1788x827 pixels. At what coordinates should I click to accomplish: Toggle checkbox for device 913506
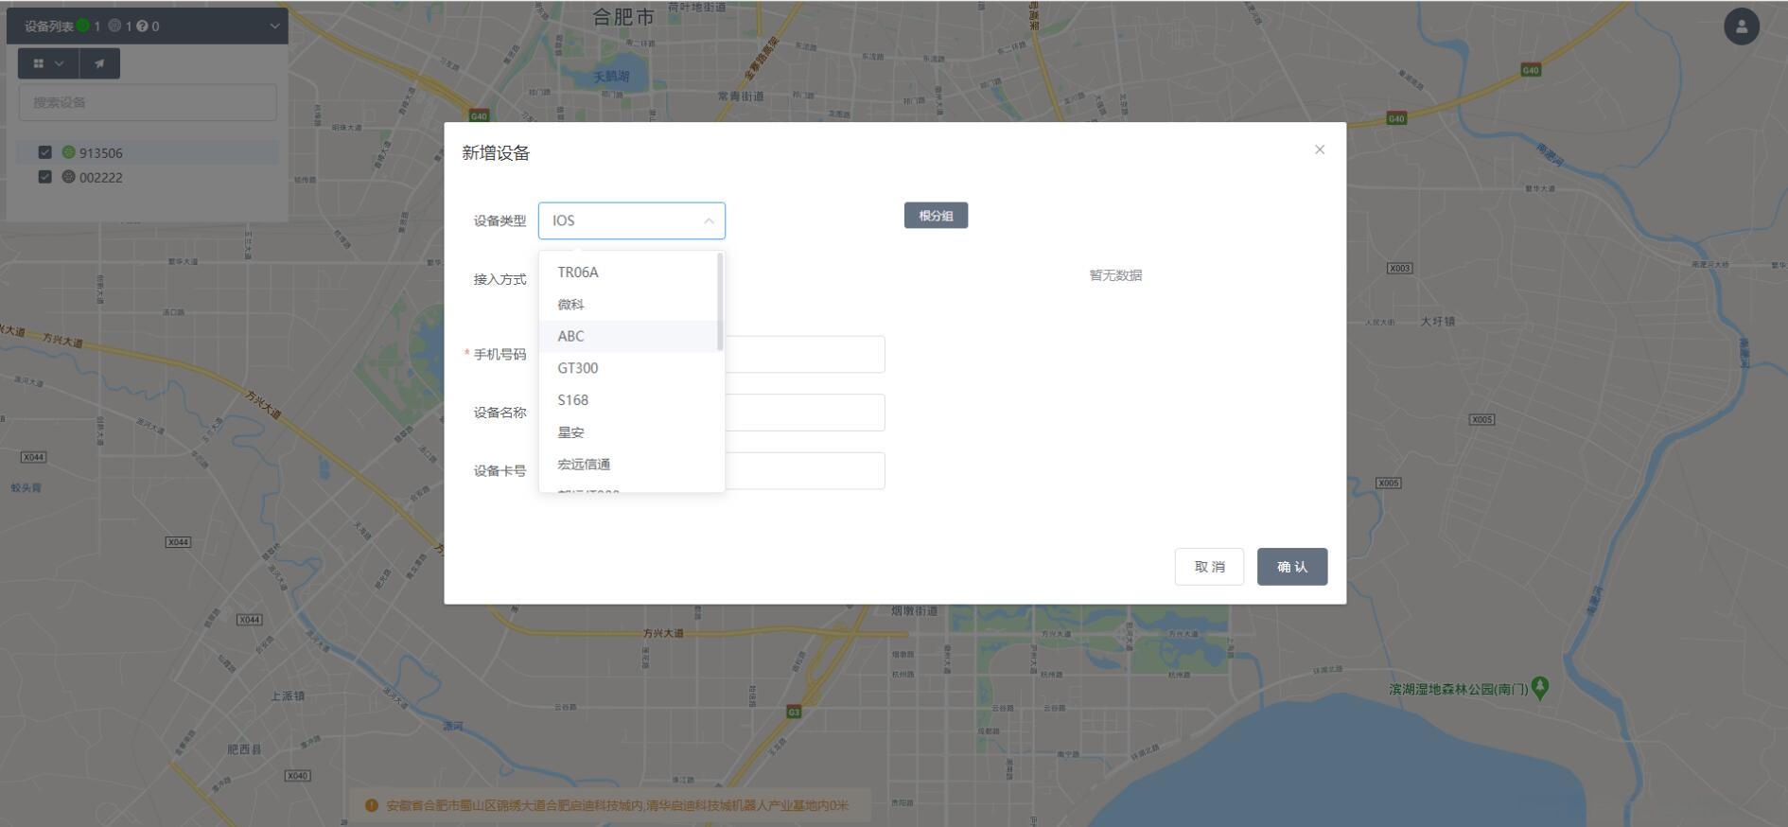(x=44, y=152)
